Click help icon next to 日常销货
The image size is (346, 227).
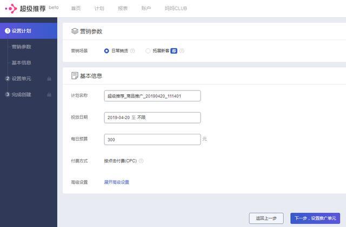click(x=132, y=51)
